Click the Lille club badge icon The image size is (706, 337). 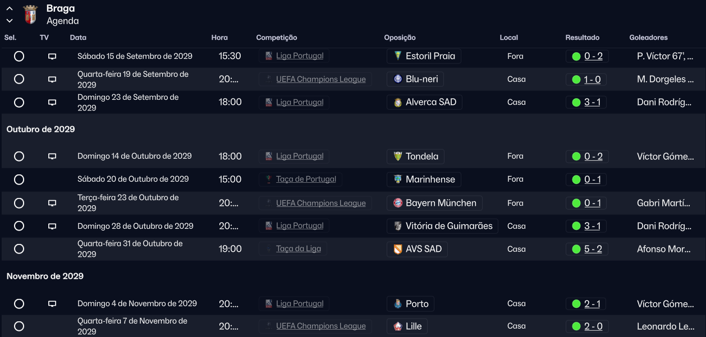398,326
